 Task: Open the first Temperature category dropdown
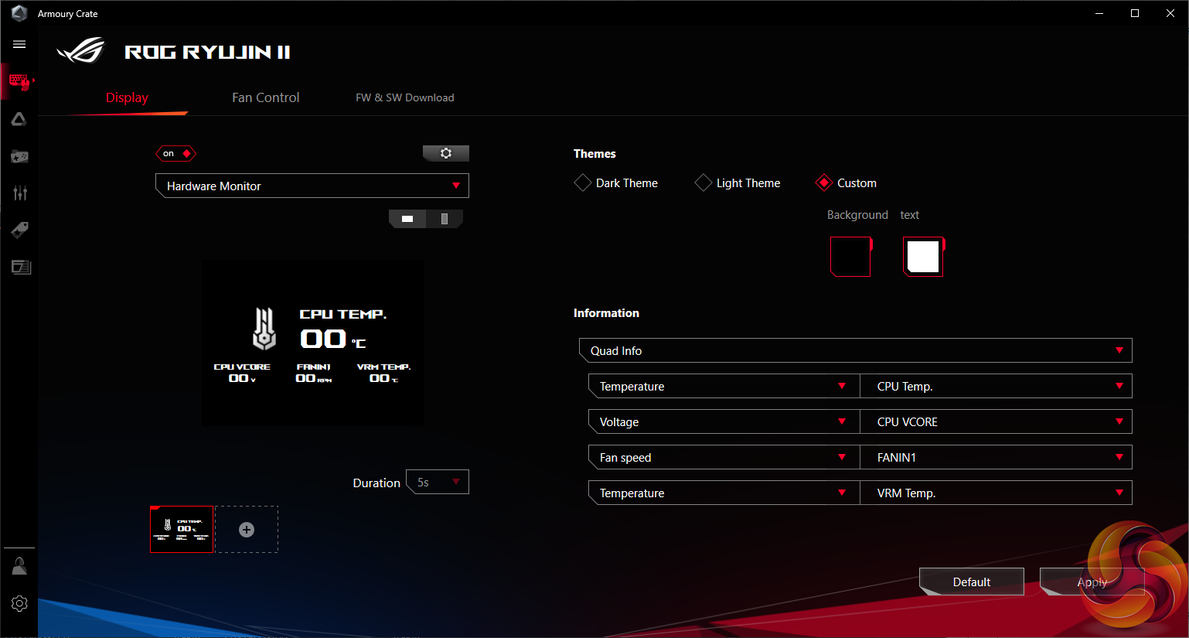[x=724, y=386]
